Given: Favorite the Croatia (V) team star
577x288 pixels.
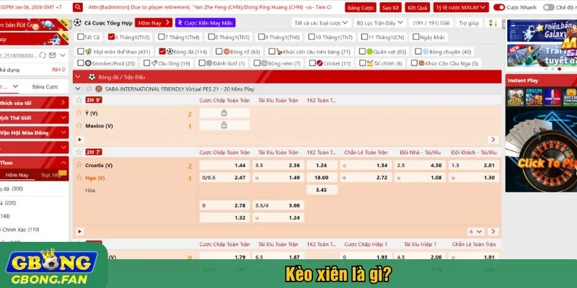Looking at the screenshot, I should pos(79,165).
